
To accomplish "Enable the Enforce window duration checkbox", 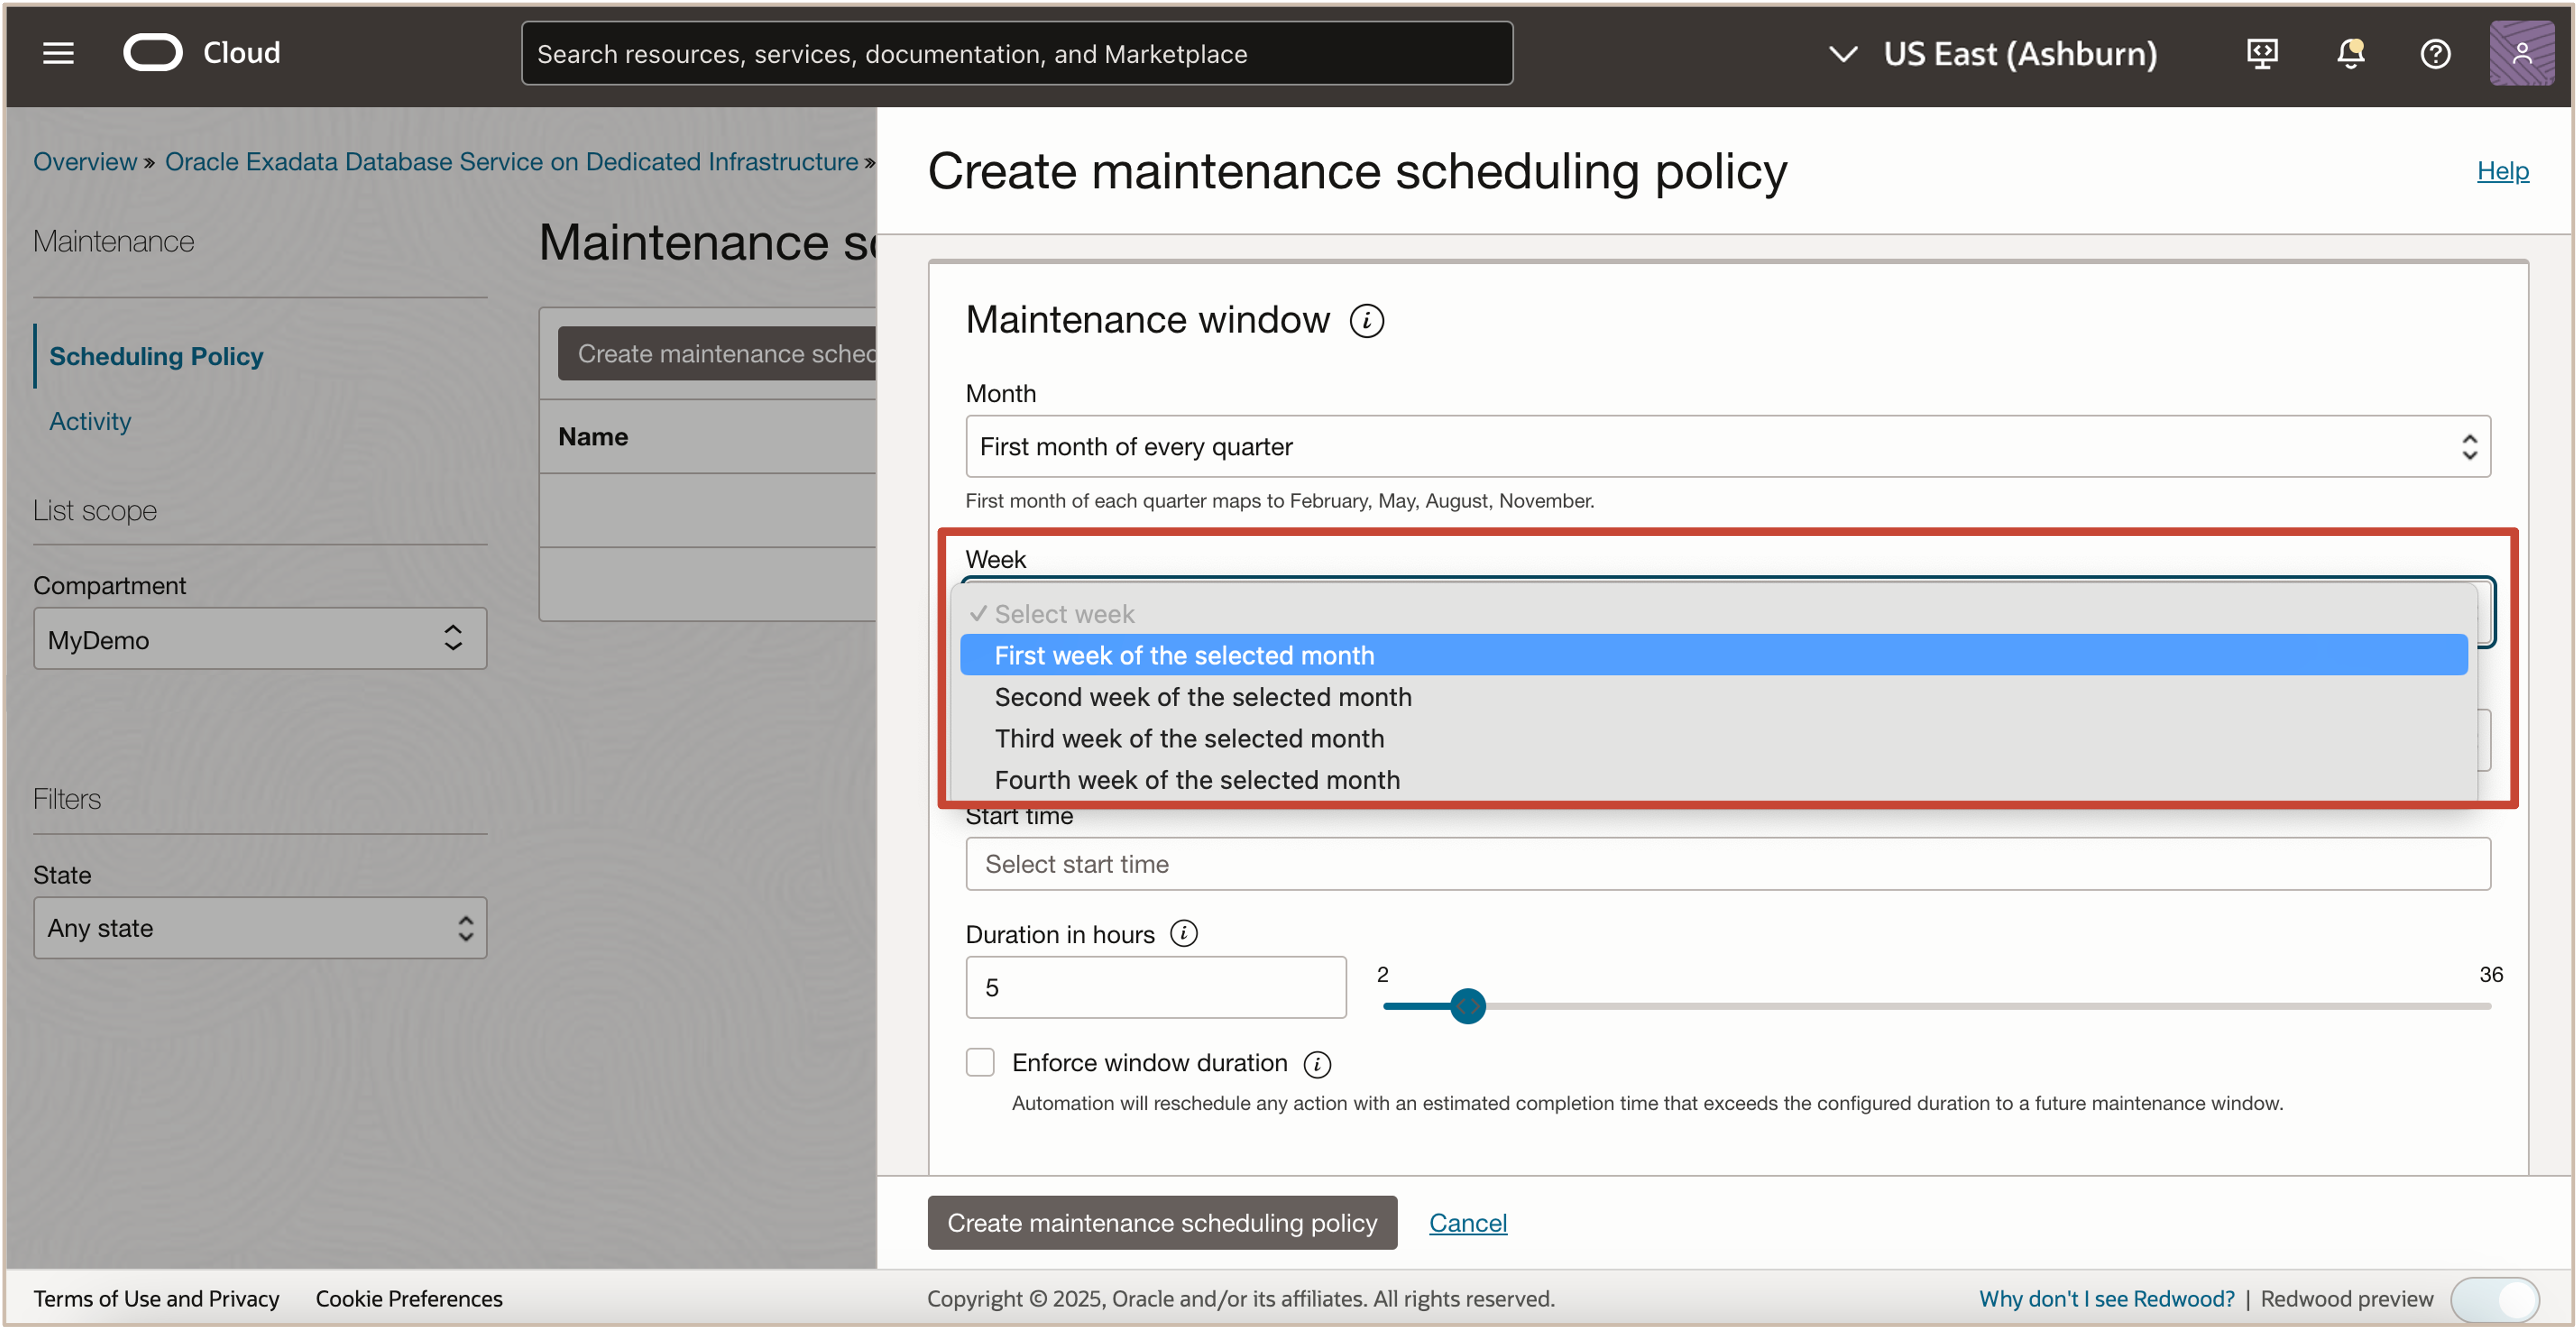I will pos(980,1062).
